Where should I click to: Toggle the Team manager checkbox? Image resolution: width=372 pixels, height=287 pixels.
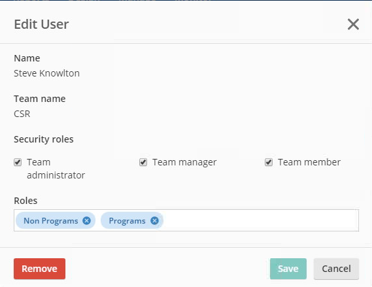(143, 162)
